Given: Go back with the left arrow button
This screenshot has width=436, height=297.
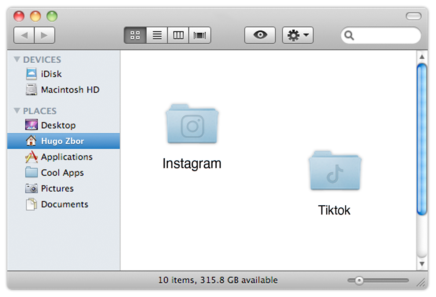Looking at the screenshot, I should point(24,35).
